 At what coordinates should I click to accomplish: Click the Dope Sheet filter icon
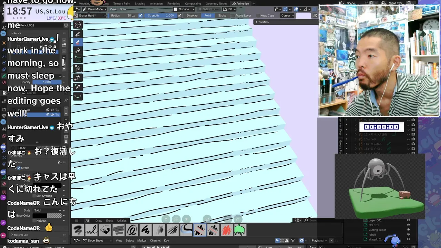(293, 240)
